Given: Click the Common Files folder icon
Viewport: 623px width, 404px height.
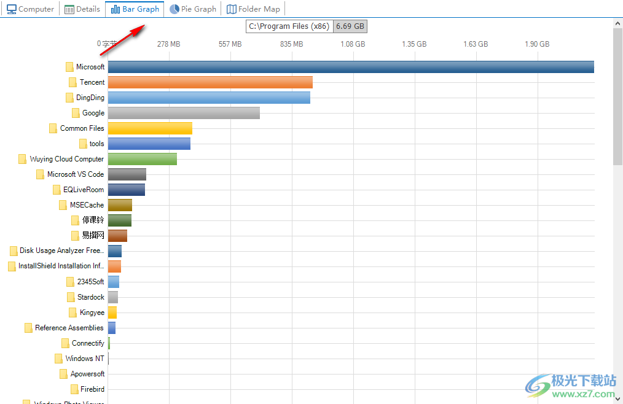Looking at the screenshot, I should (x=53, y=128).
